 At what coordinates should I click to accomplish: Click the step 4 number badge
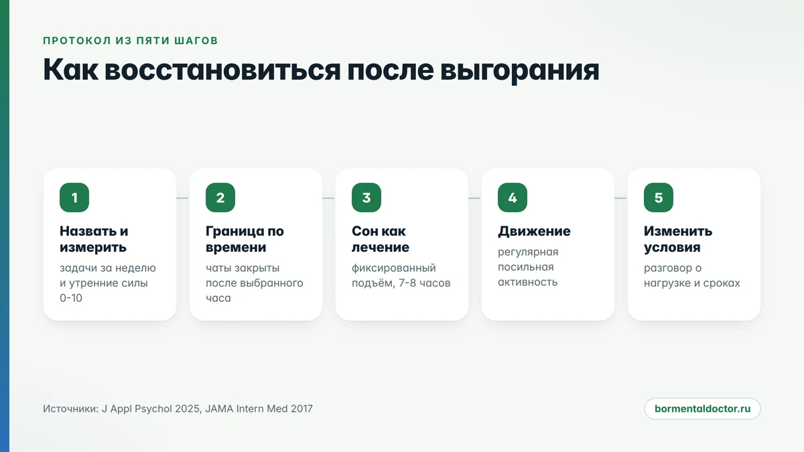[x=513, y=198]
